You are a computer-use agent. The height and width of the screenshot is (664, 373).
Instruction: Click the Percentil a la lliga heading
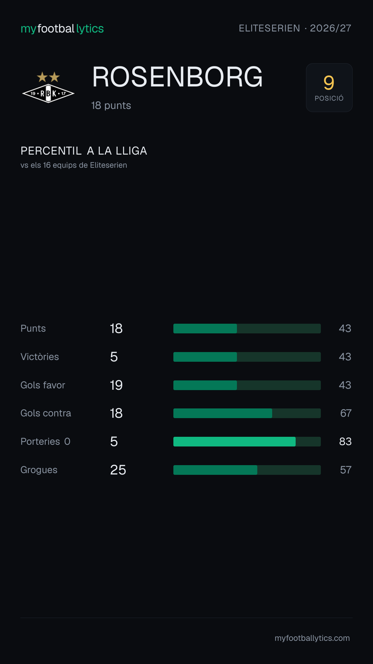click(x=84, y=151)
